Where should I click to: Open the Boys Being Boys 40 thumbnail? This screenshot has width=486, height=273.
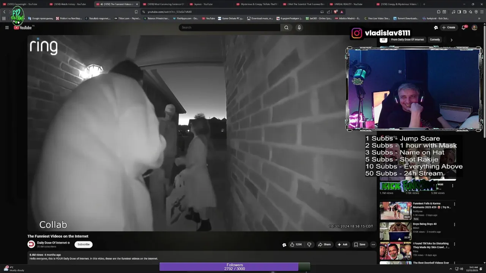[x=396, y=231]
